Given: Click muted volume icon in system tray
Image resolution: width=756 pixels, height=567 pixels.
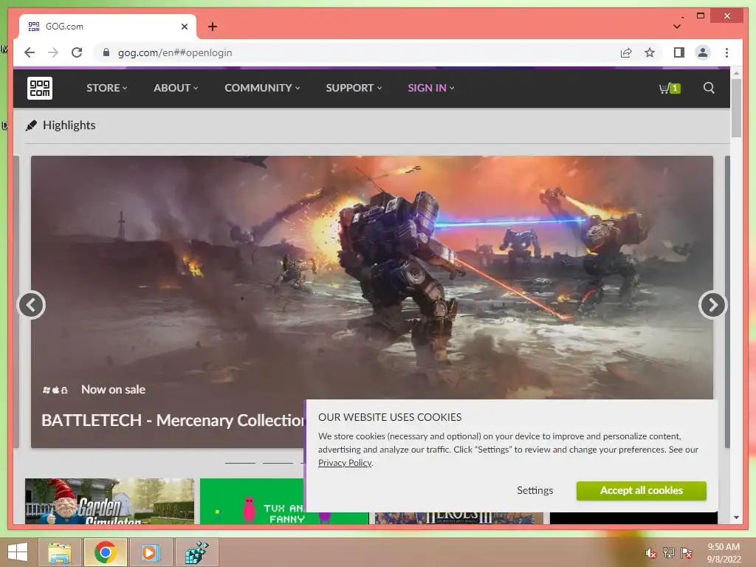Looking at the screenshot, I should [x=651, y=553].
